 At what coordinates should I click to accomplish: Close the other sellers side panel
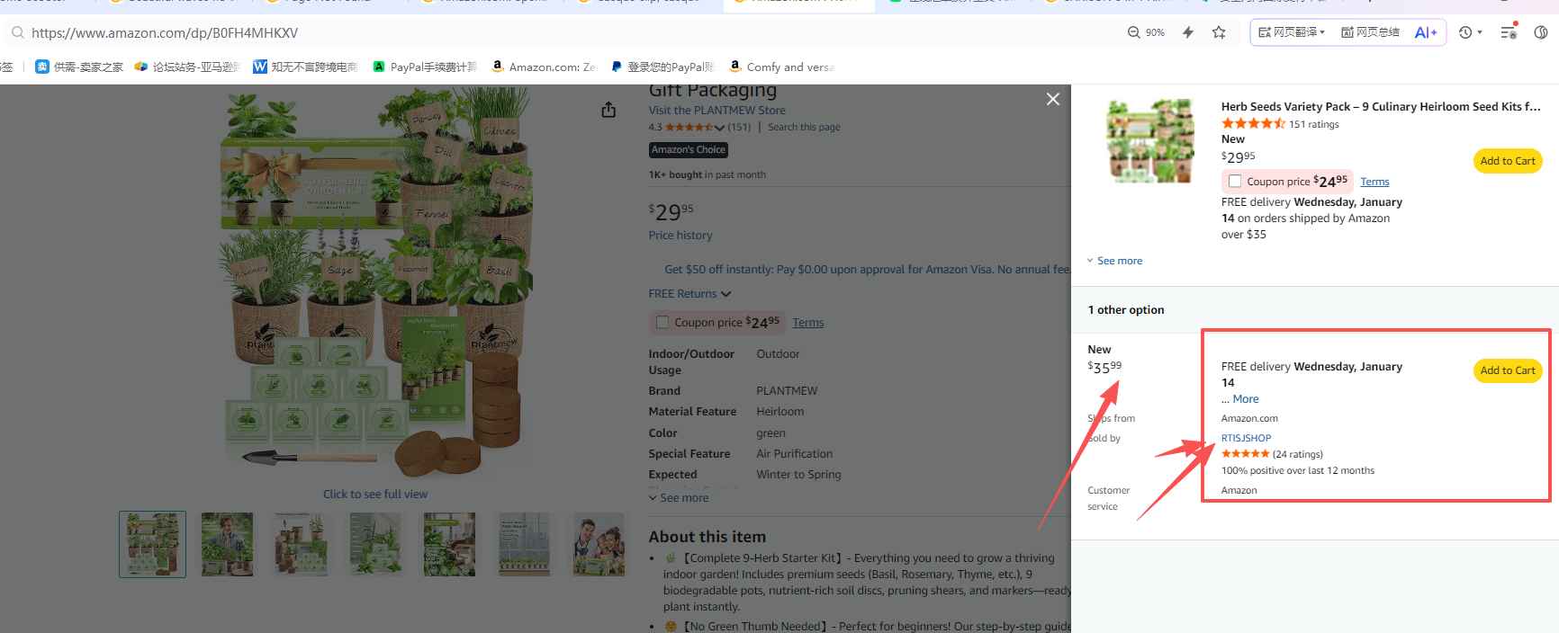(x=1052, y=99)
